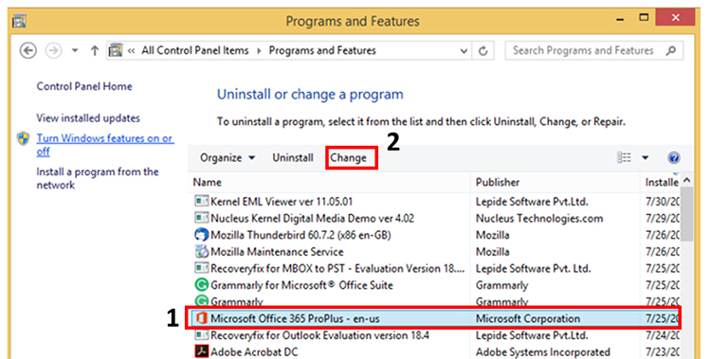The image size is (711, 359).
Task: Refresh the Programs and Features list
Action: click(483, 51)
